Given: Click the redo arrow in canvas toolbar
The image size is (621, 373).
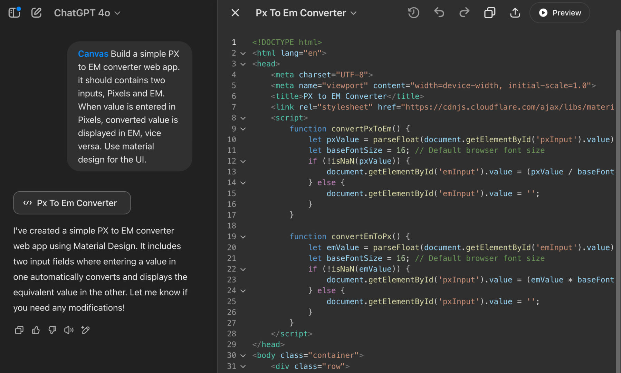Looking at the screenshot, I should point(464,13).
